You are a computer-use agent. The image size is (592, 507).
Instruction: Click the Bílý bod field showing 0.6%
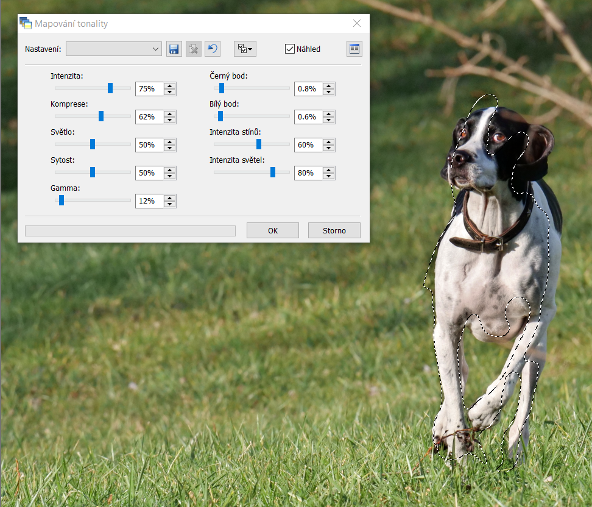308,117
